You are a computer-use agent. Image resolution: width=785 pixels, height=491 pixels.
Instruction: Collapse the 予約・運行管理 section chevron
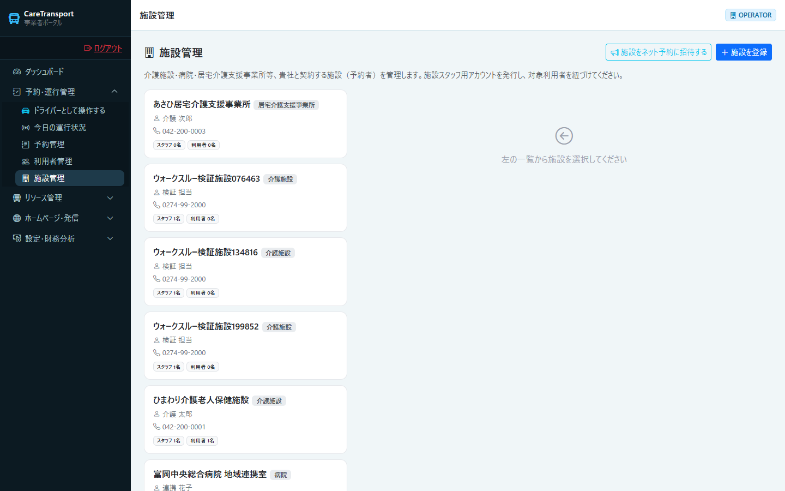coord(114,91)
